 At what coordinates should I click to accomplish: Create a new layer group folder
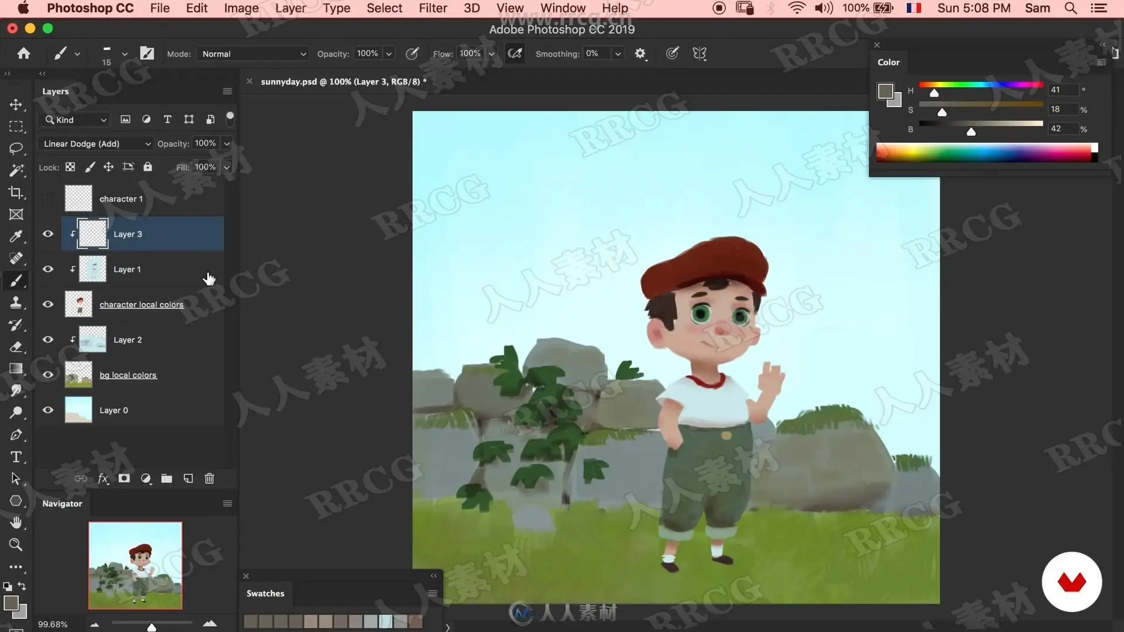167,479
